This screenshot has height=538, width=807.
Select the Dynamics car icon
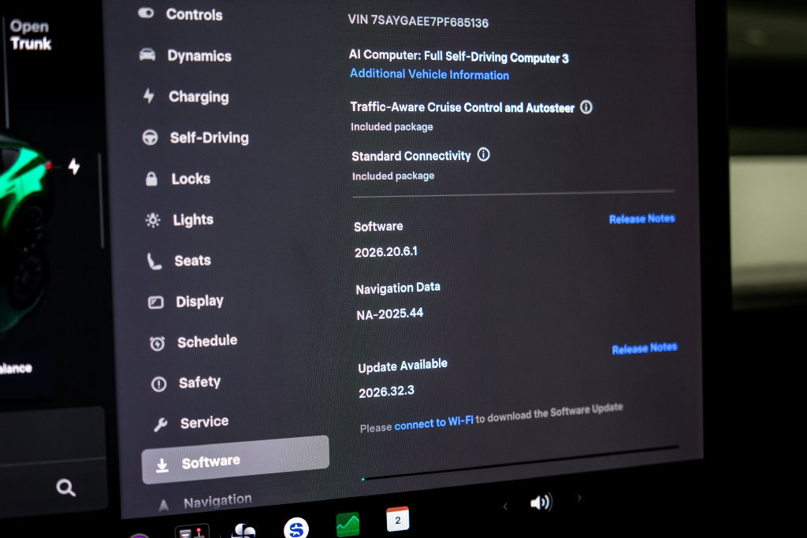coord(147,54)
